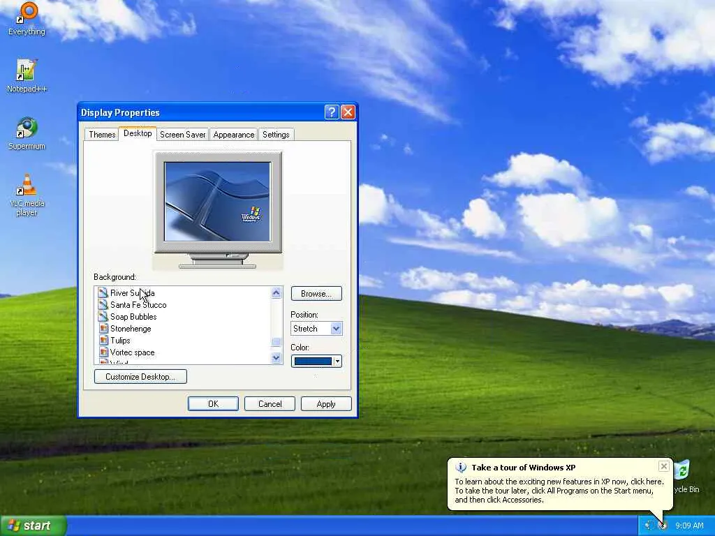Viewport: 715px width, 536px height.
Task: Choose Stonehenge background
Action: click(x=131, y=328)
